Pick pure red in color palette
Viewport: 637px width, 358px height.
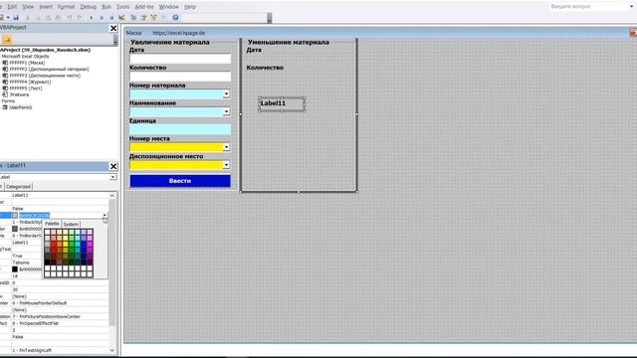(x=53, y=244)
